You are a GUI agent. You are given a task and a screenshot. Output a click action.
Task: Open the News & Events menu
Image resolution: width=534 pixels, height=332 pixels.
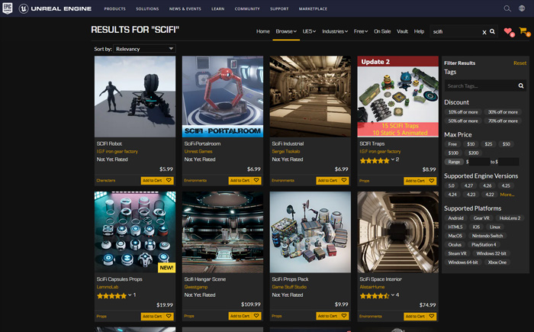185,9
